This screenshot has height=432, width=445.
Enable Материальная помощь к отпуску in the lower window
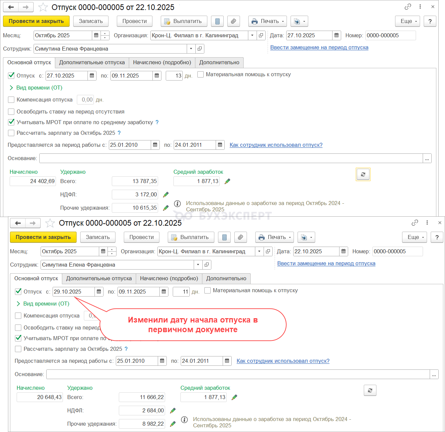click(x=208, y=291)
